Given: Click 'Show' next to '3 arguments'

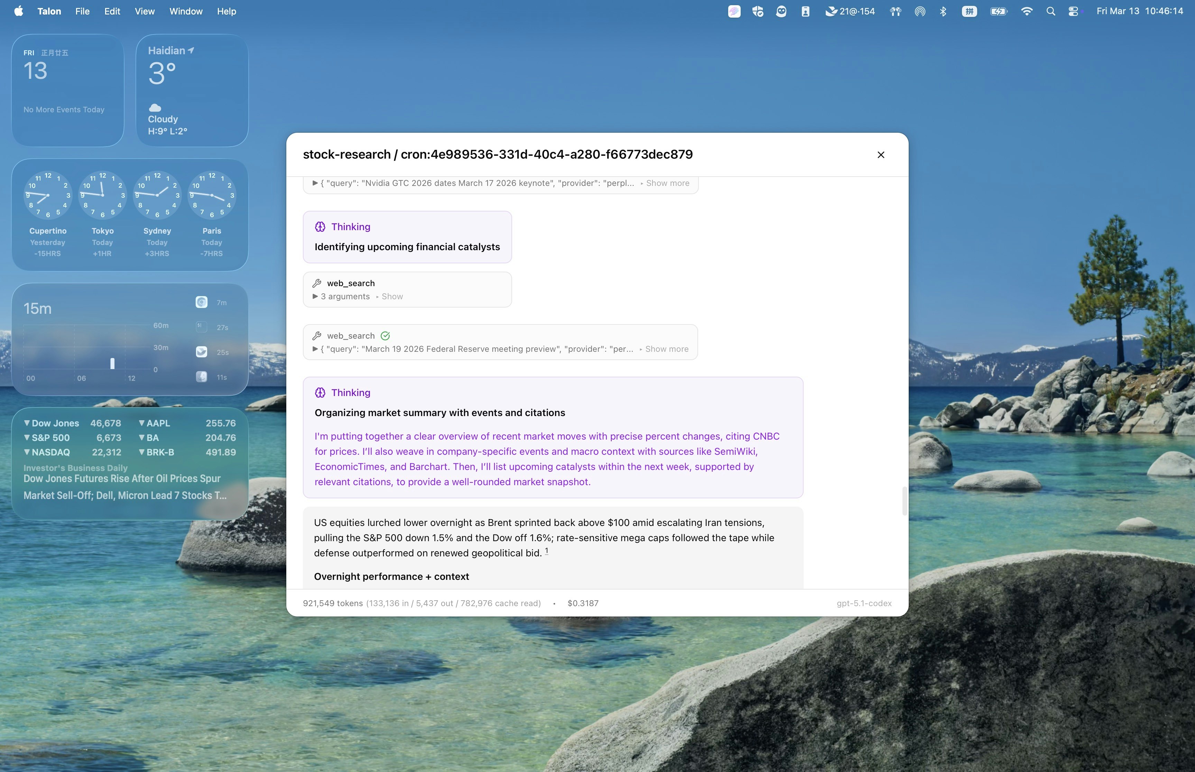Looking at the screenshot, I should click(392, 296).
